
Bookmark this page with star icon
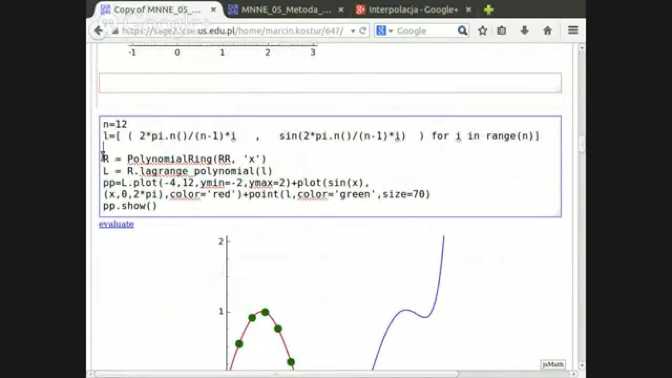(x=482, y=31)
